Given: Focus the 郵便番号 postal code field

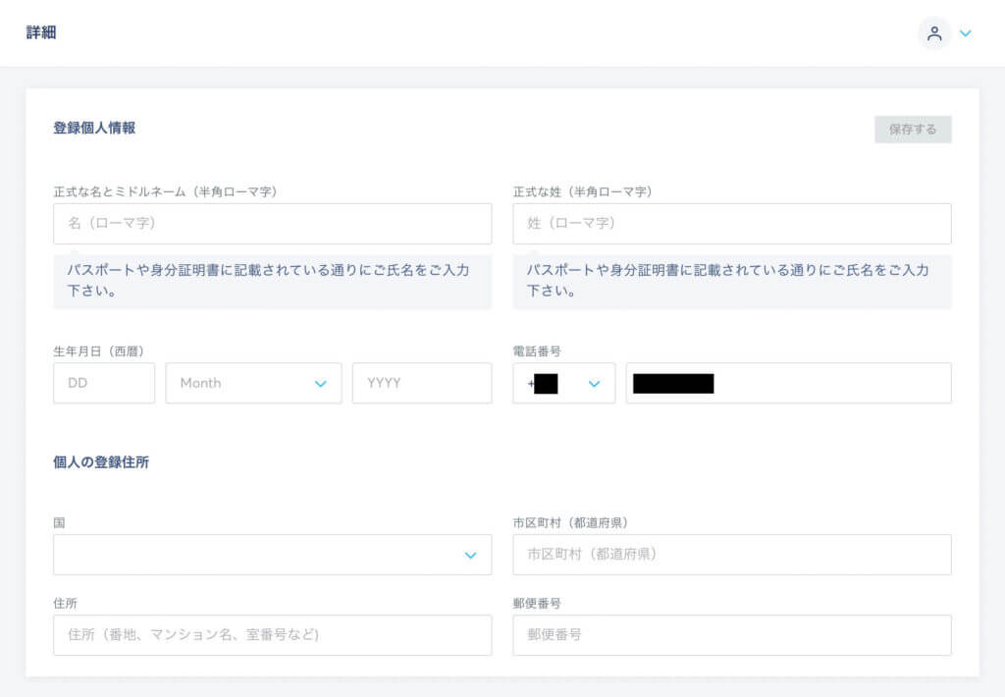Looking at the screenshot, I should click(x=731, y=635).
